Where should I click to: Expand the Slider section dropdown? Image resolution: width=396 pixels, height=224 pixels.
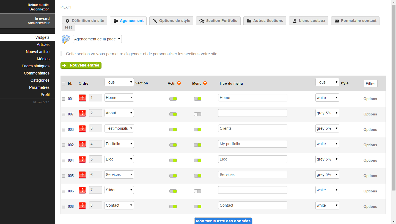coord(119,190)
